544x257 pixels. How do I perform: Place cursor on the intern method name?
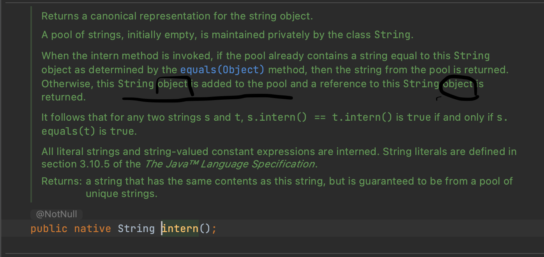pyautogui.click(x=180, y=229)
